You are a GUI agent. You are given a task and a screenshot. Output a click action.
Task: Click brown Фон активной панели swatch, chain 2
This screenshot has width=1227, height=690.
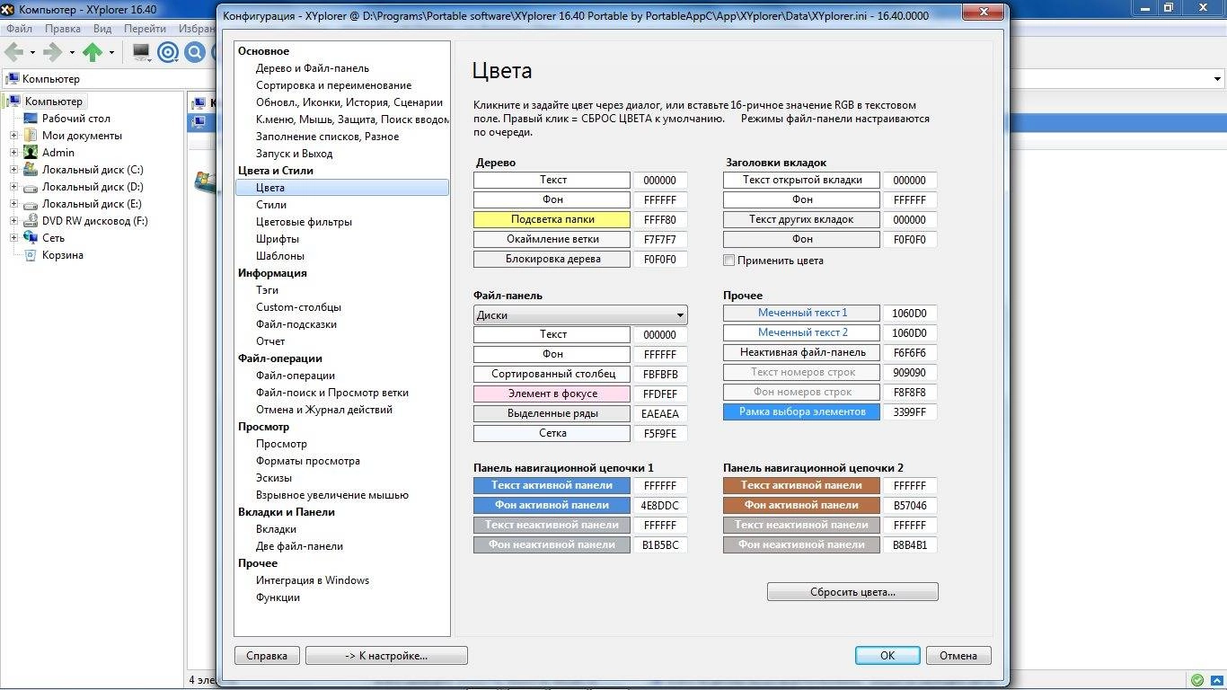point(802,505)
